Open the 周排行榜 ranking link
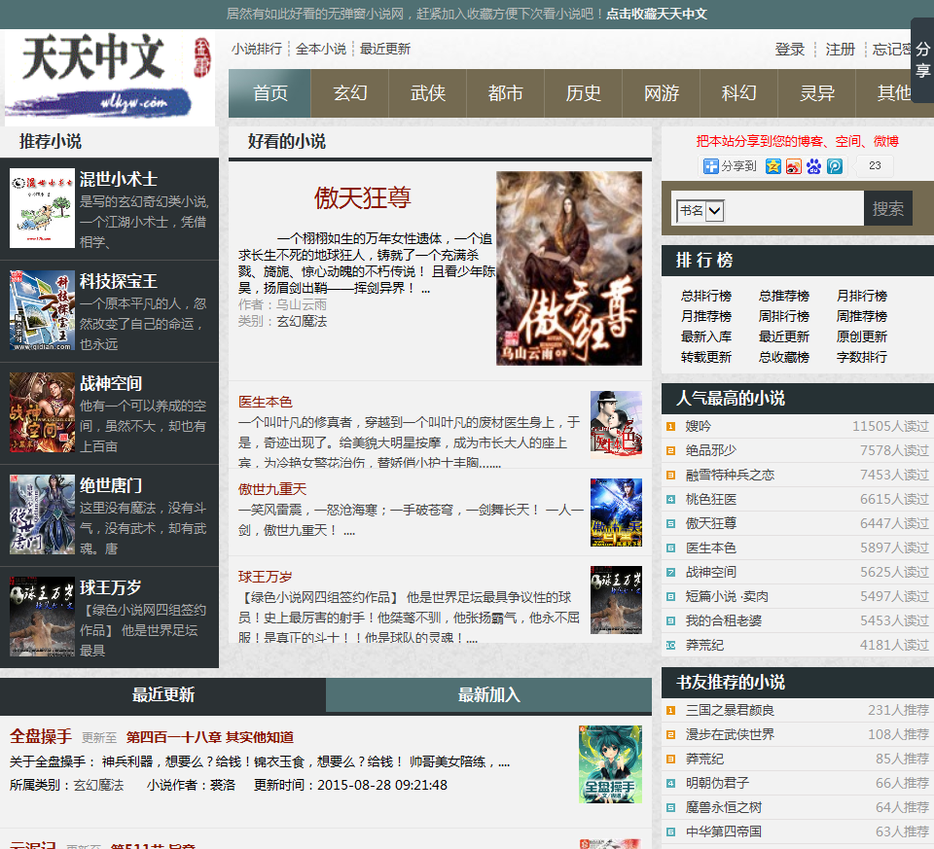The height and width of the screenshot is (849, 934). [784, 316]
